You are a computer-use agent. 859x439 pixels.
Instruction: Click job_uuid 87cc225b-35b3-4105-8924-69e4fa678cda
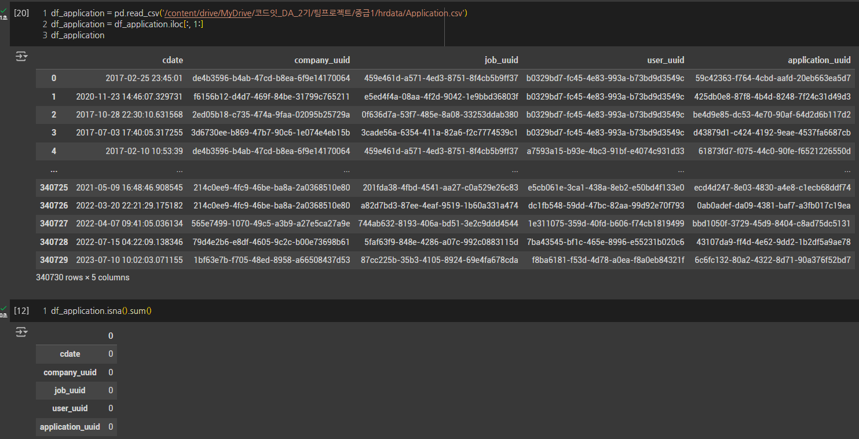coord(440,261)
